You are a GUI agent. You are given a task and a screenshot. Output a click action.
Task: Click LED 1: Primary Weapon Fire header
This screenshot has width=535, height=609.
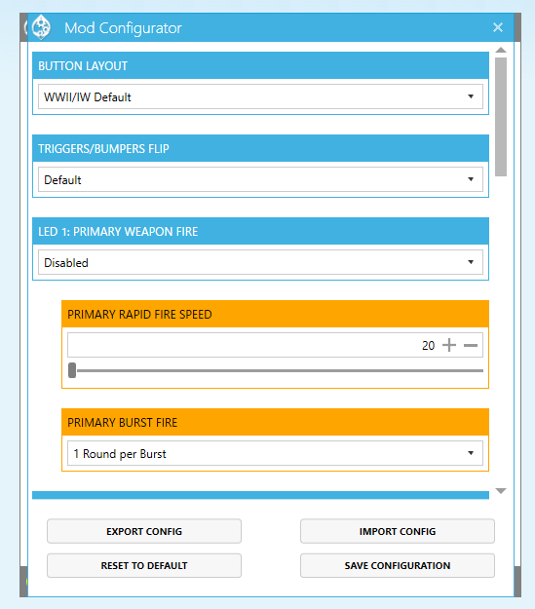(x=260, y=231)
